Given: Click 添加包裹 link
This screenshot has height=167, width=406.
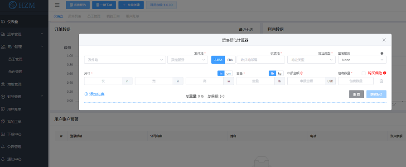Looking at the screenshot, I should (x=95, y=94).
